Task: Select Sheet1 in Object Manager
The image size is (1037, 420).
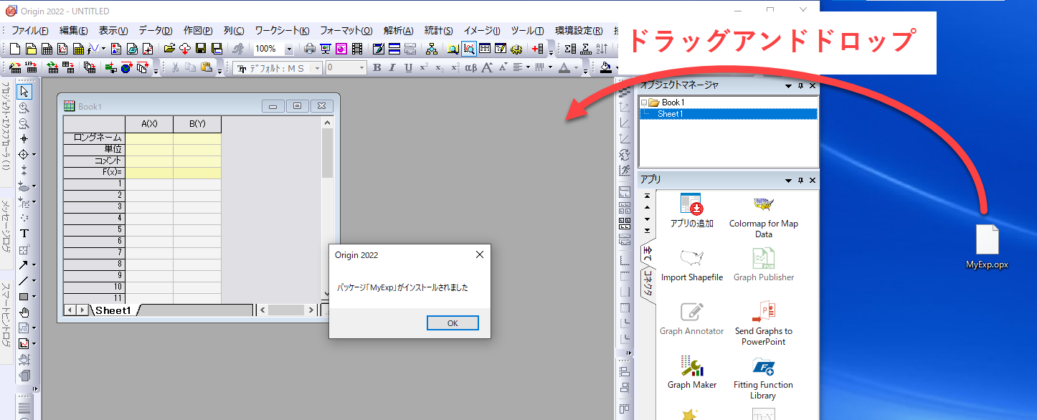Action: [670, 114]
